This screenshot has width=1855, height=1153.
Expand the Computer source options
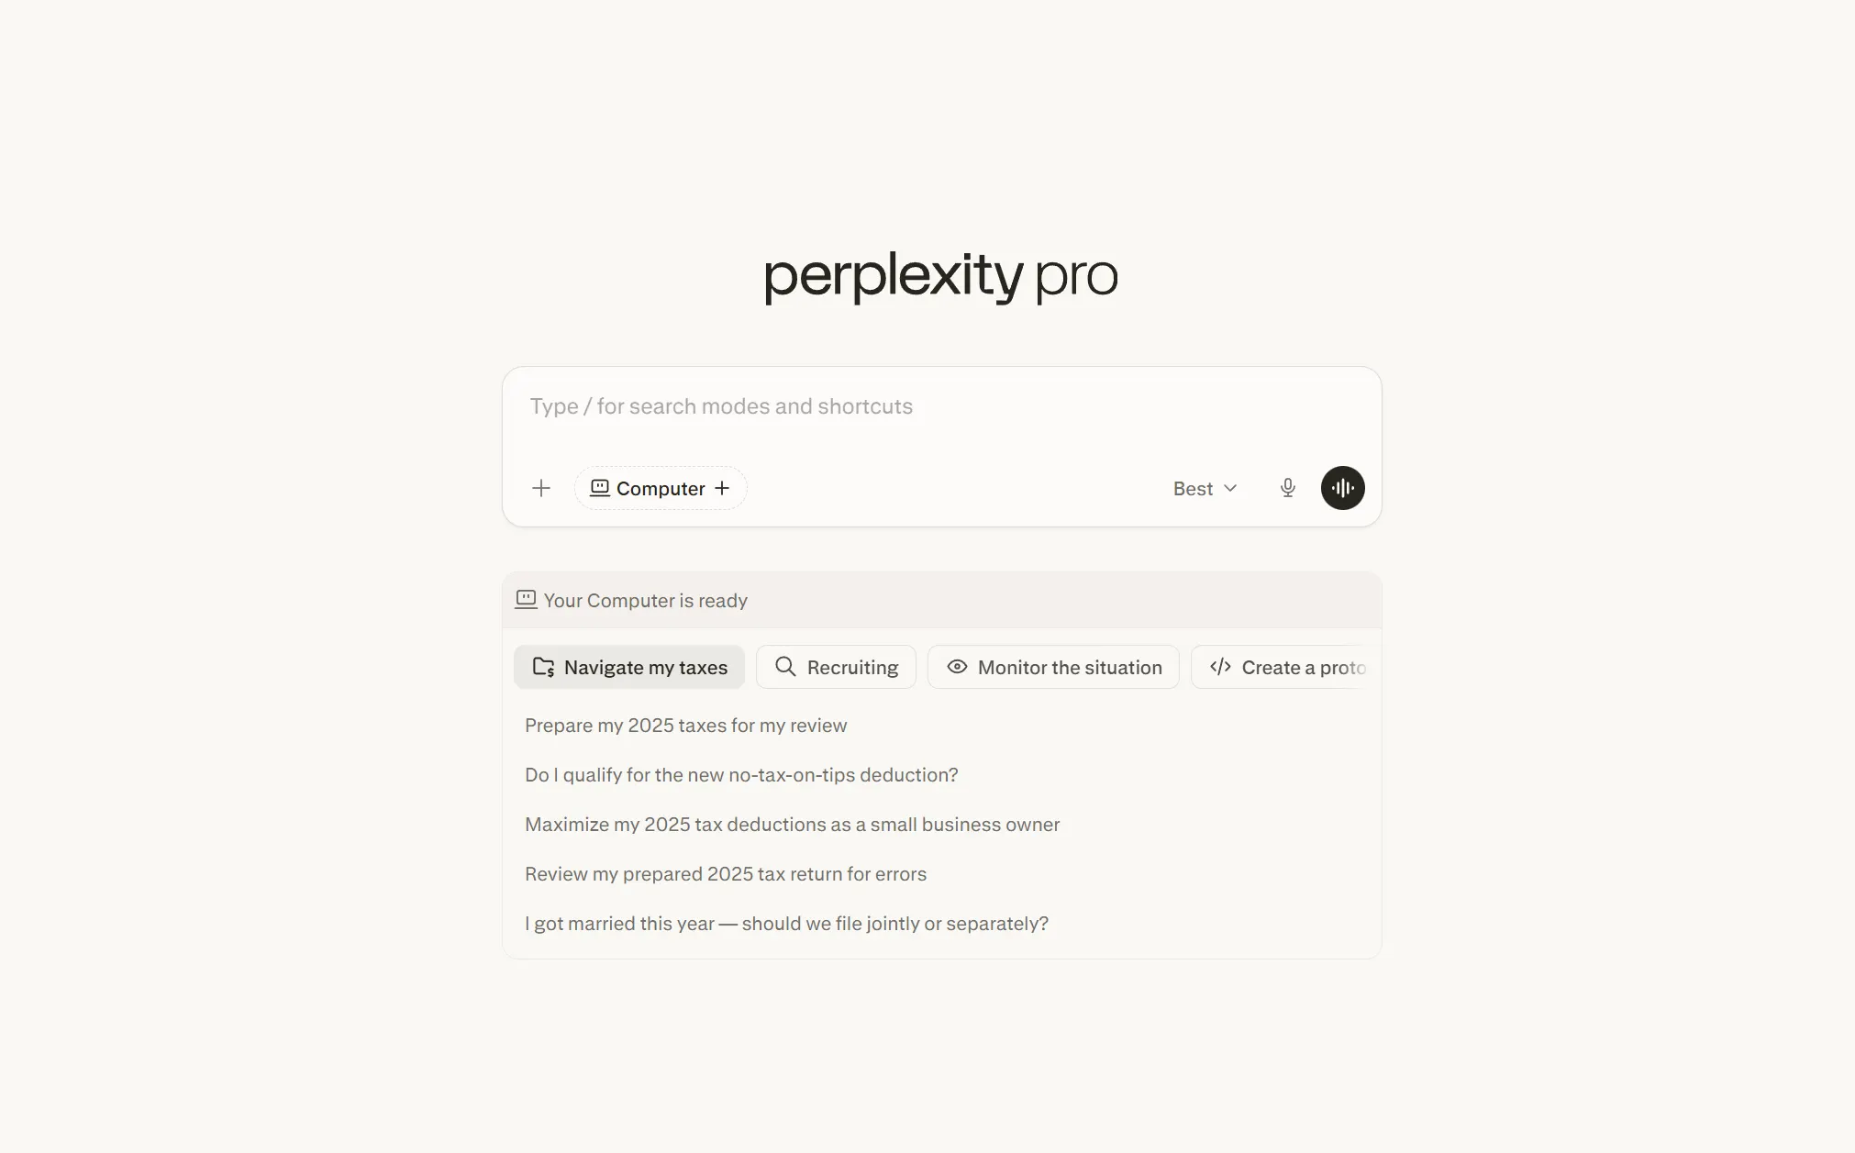click(x=724, y=488)
